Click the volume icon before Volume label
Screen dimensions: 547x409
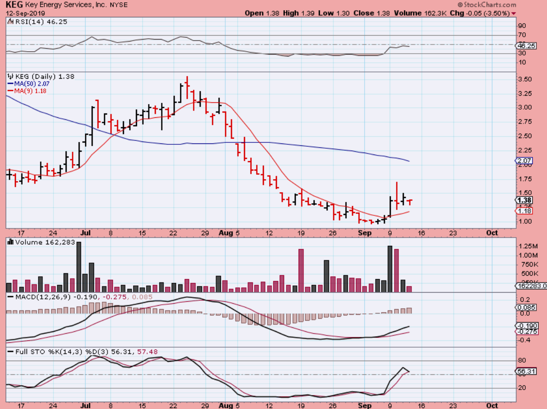coord(11,242)
